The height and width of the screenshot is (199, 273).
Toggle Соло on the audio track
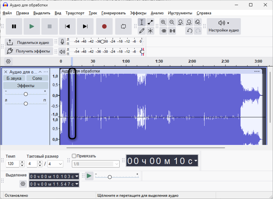coord(37,78)
